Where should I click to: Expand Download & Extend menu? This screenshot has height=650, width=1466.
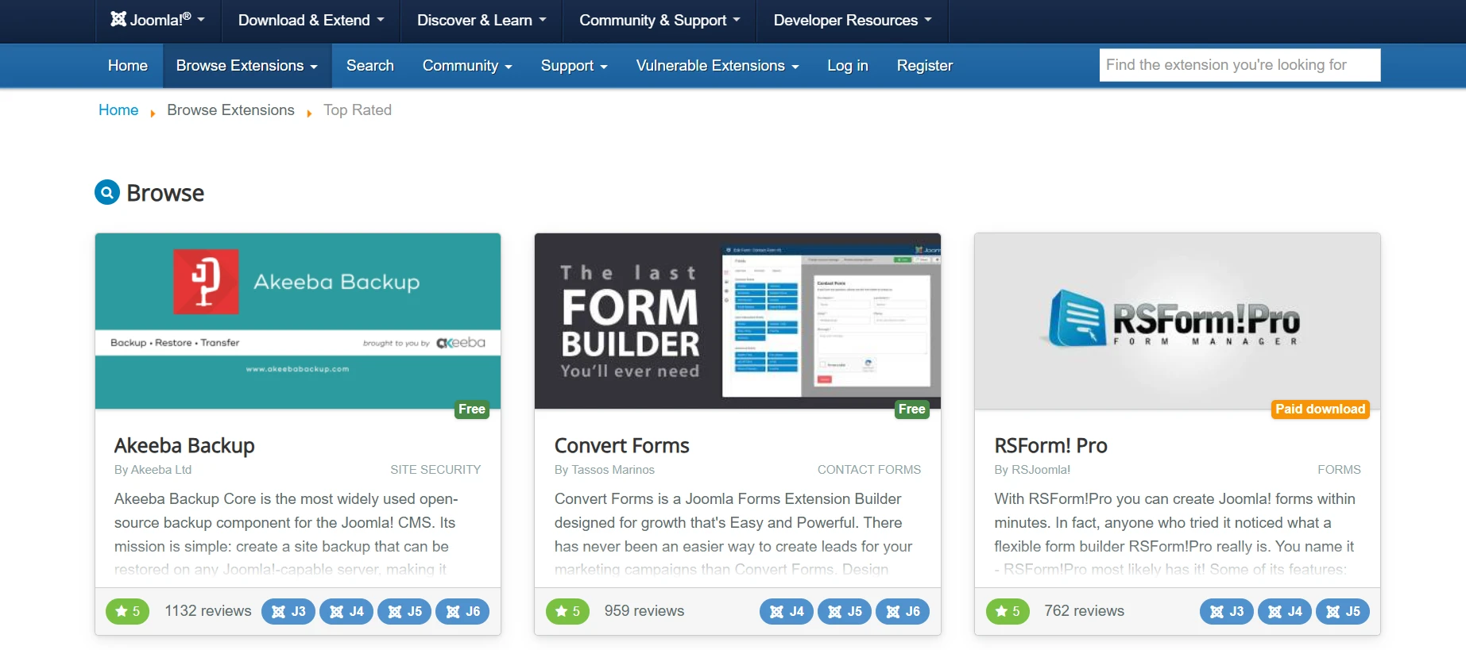click(x=311, y=20)
